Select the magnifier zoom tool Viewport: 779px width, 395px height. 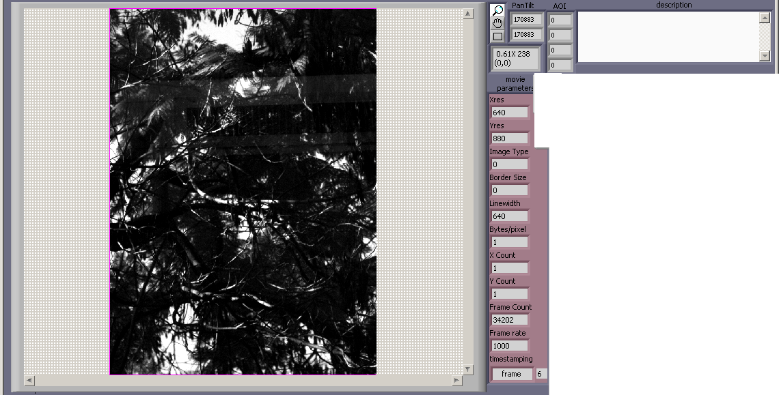tap(497, 10)
